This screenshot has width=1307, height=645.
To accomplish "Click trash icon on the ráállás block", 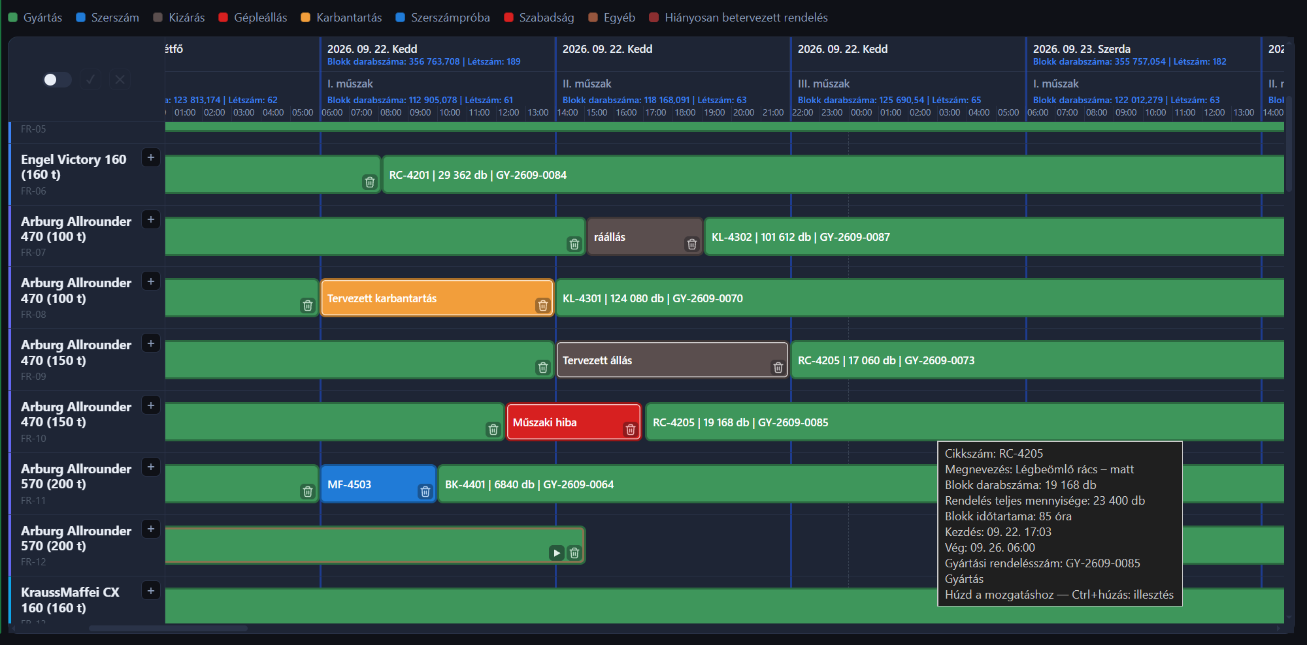I will [692, 244].
